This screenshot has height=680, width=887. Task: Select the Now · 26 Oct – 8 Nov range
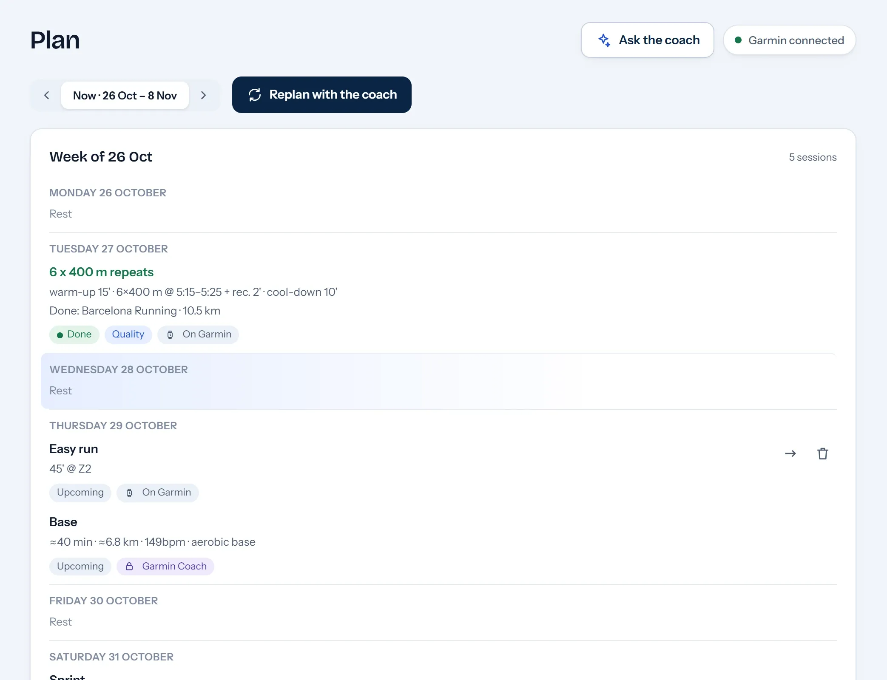tap(125, 95)
